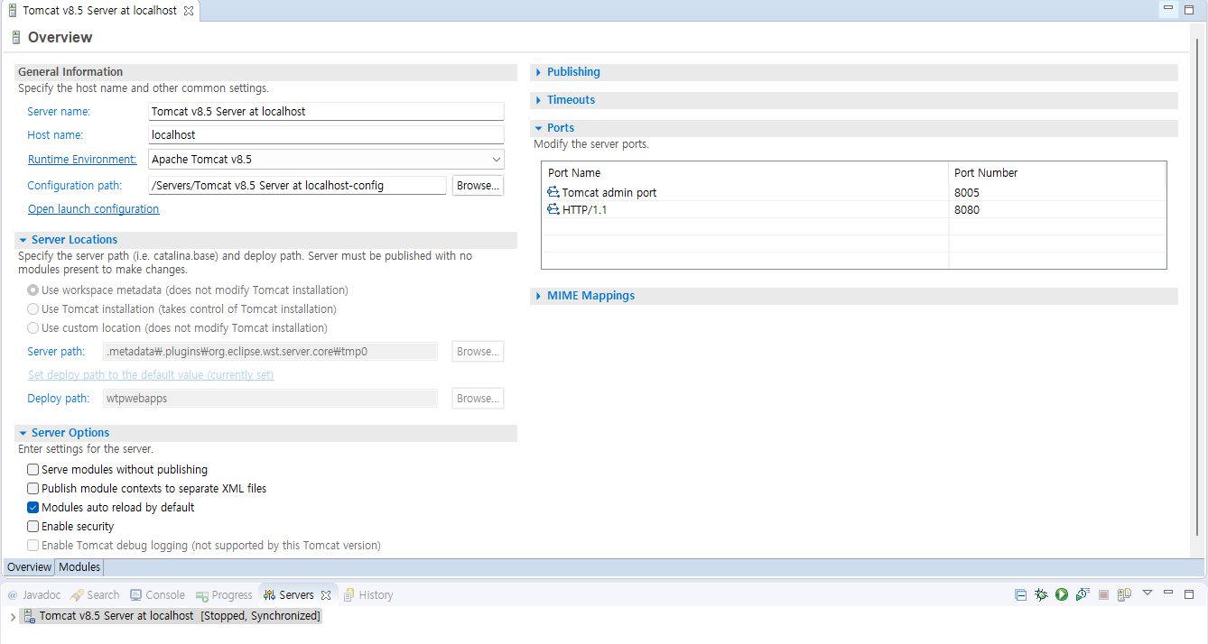Publish to the server icon

1124,595
